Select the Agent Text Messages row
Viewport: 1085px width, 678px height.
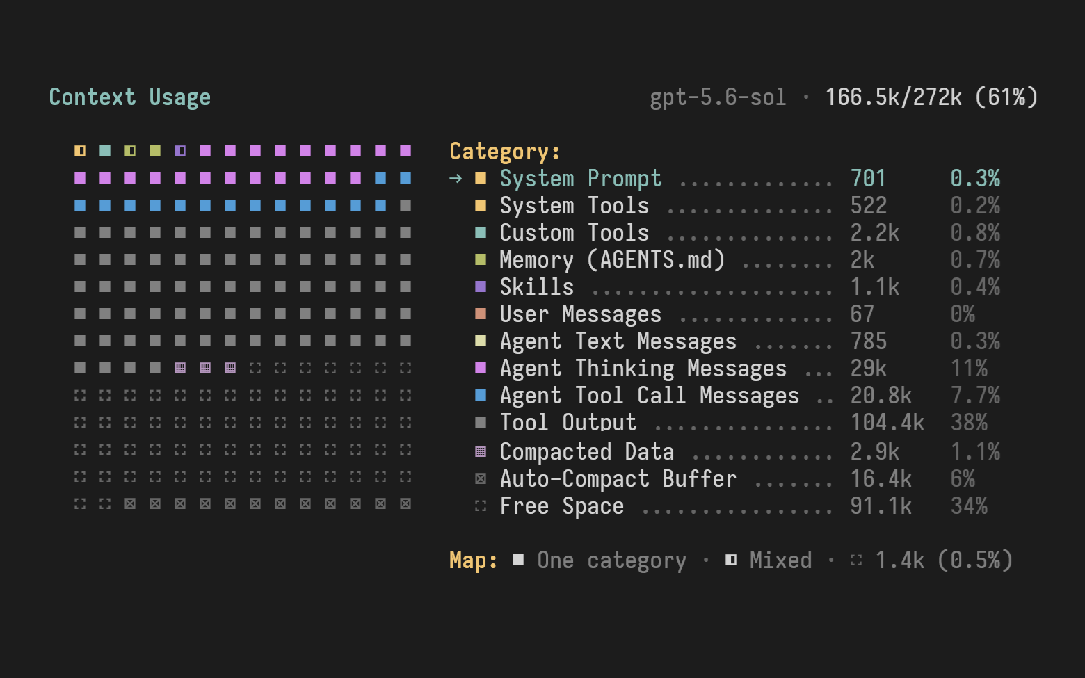point(737,341)
